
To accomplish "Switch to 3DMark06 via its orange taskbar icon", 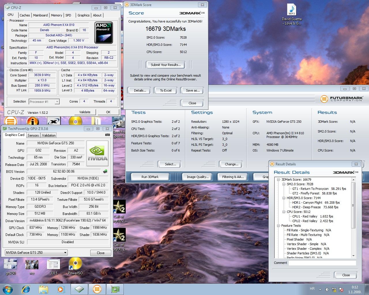I will click(x=97, y=289).
